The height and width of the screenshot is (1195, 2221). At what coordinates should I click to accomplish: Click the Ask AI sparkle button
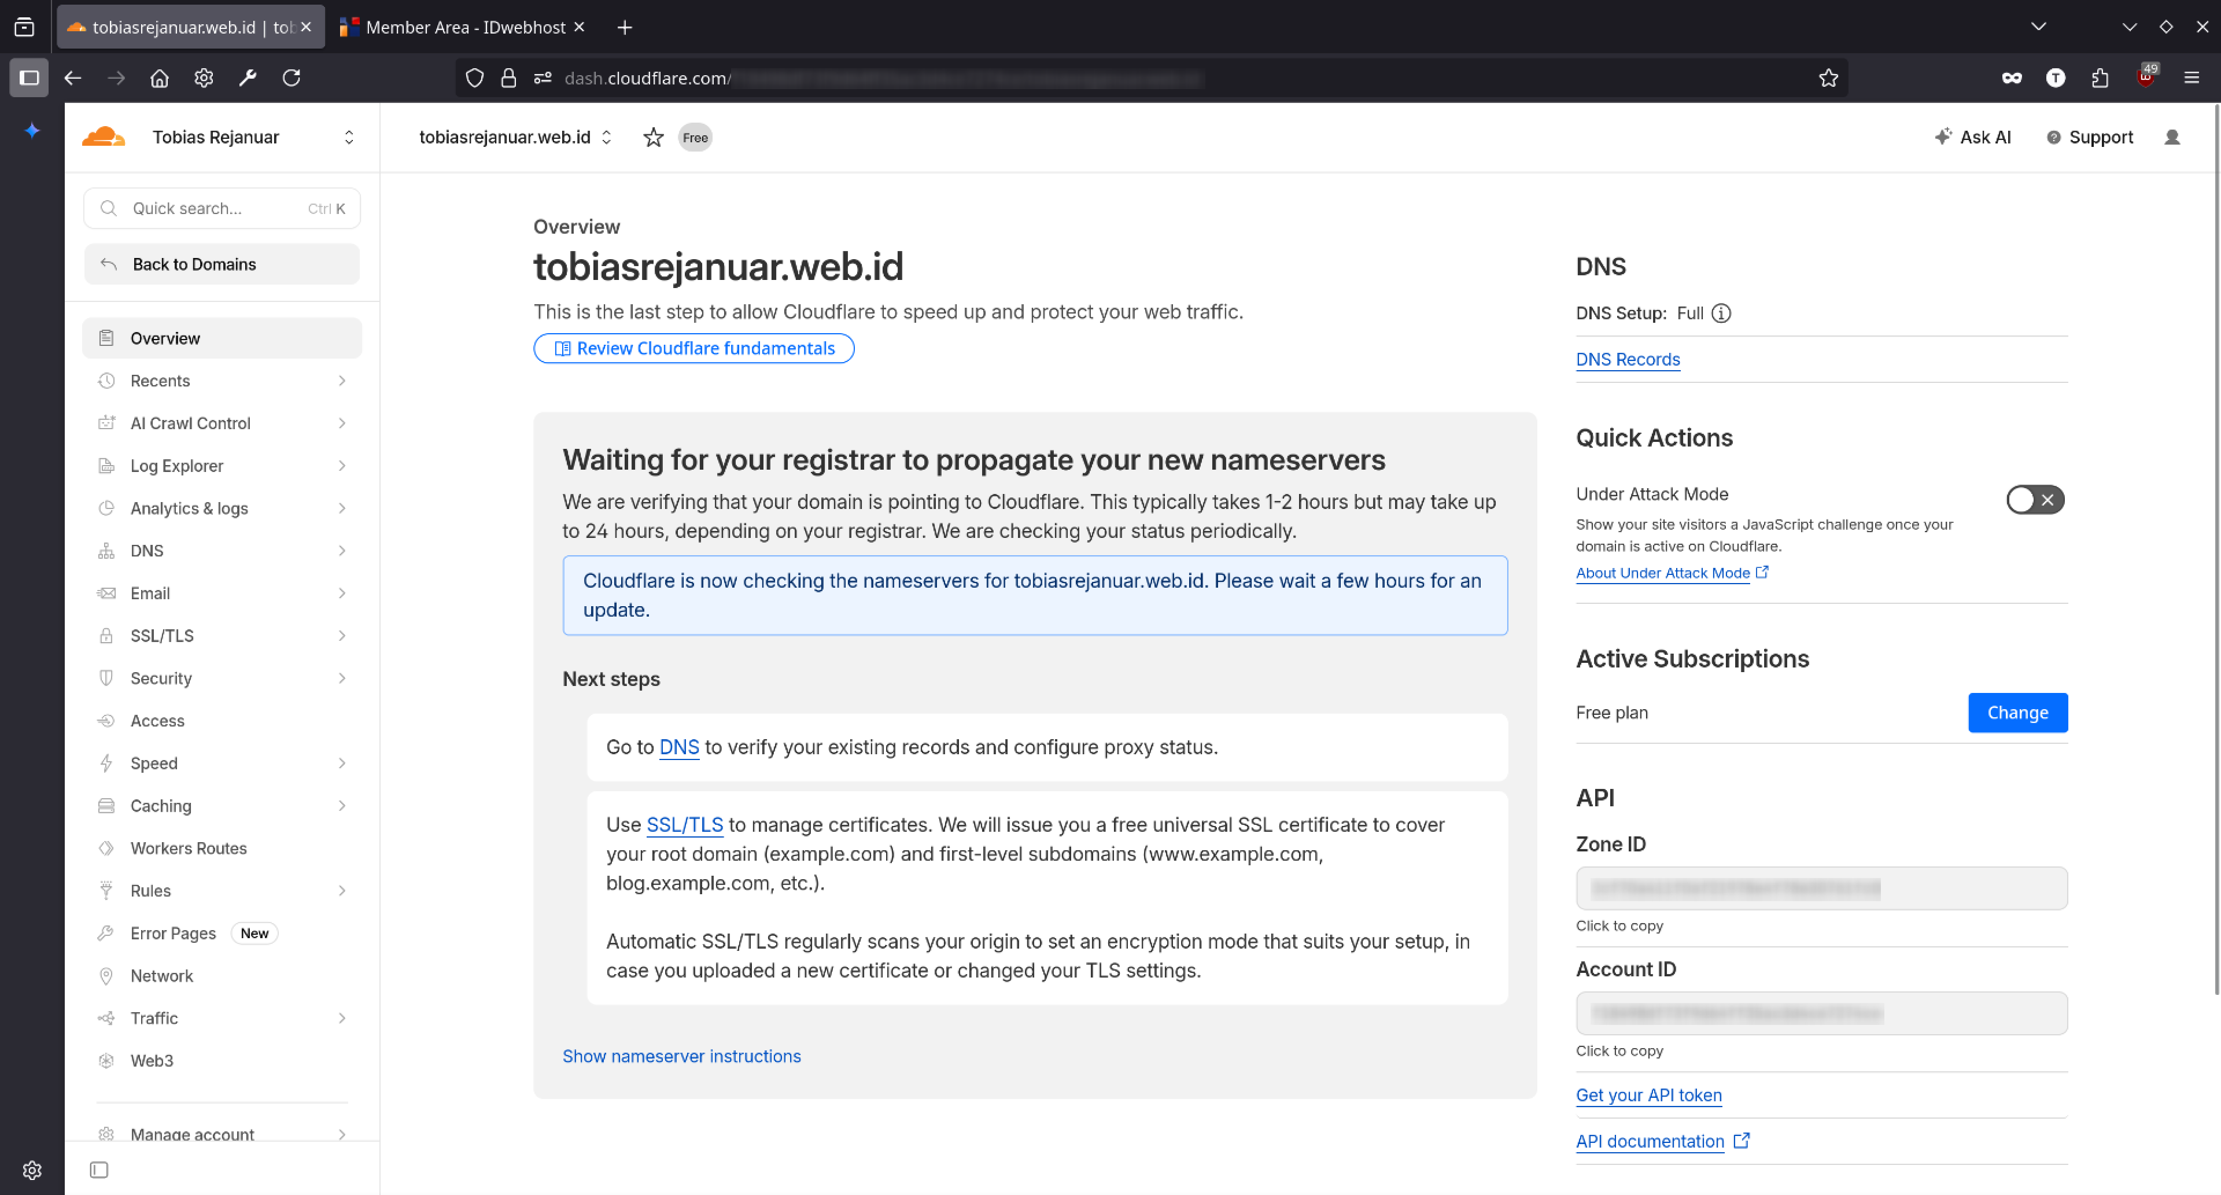click(x=1972, y=137)
